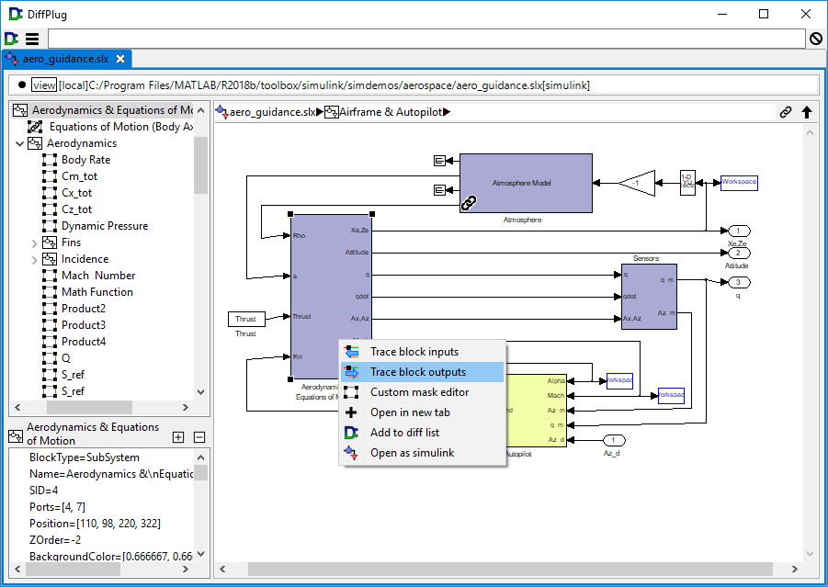Select Dynamic Pressure in the tree

click(x=96, y=226)
